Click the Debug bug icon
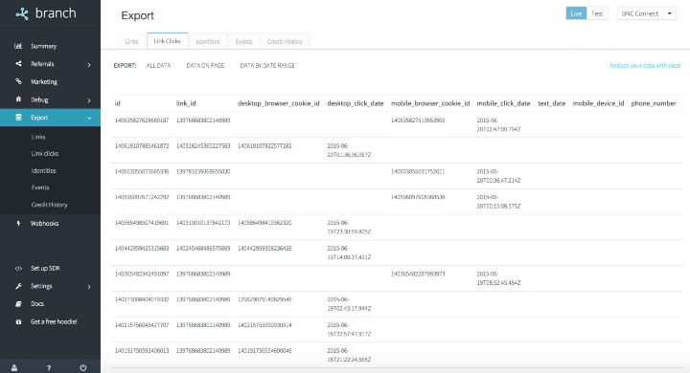 [x=18, y=99]
